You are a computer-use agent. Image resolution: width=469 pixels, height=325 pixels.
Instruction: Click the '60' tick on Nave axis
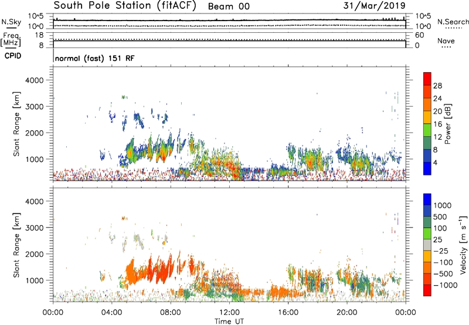419,35
